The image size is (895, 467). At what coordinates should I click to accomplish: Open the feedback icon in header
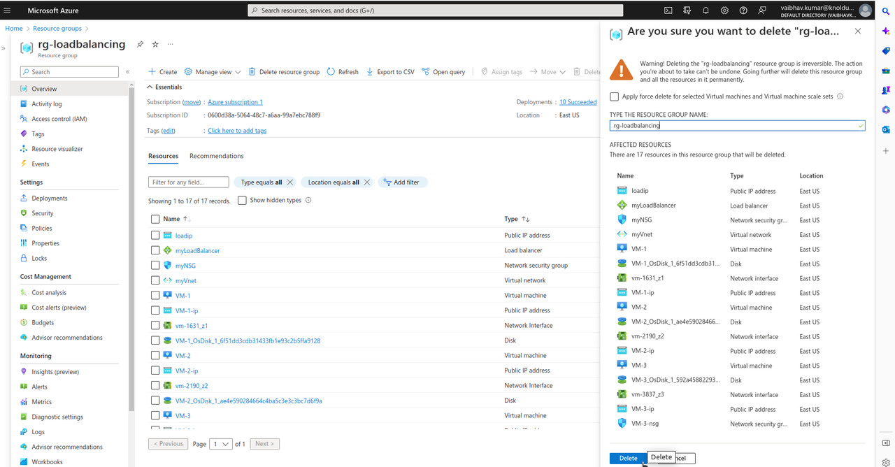coord(762,10)
